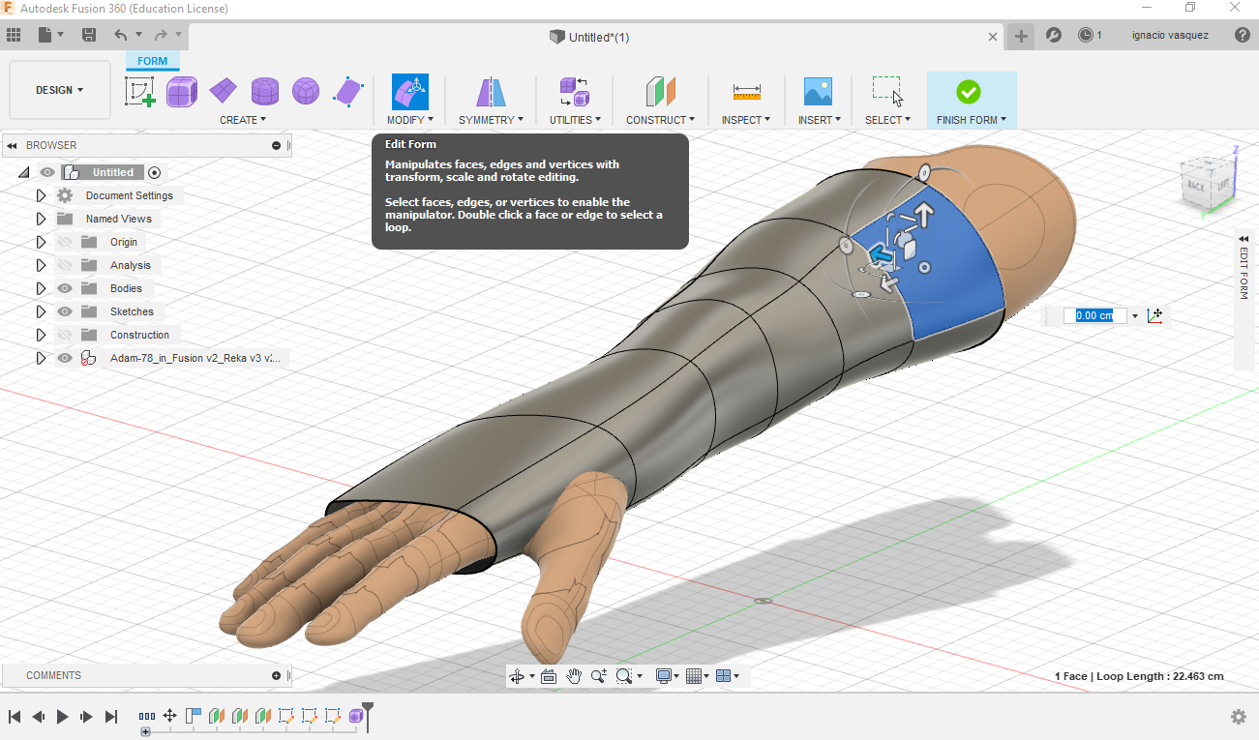Viewport: 1259px width, 740px height.
Task: Click the 0.00 cm distance input field
Action: pyautogui.click(x=1095, y=315)
